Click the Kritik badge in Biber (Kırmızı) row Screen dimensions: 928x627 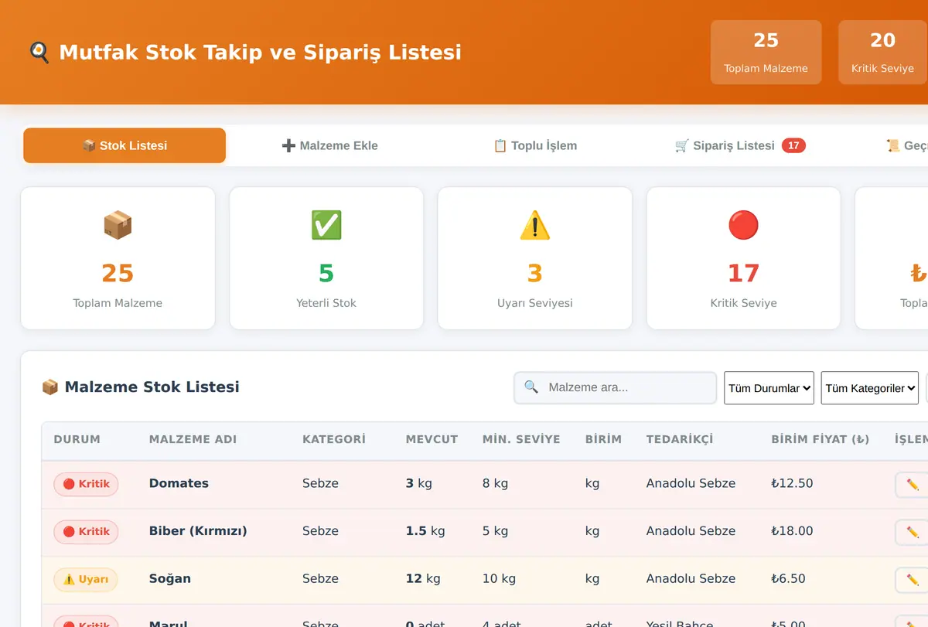[x=86, y=532]
